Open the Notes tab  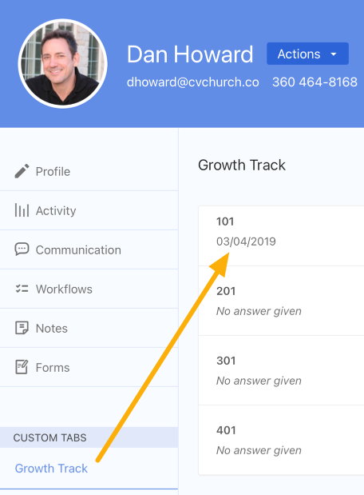tap(89, 328)
